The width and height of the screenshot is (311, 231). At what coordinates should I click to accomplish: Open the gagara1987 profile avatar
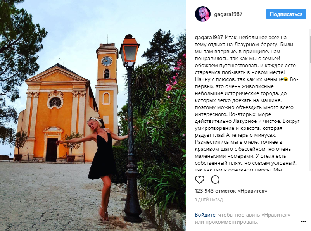point(203,14)
